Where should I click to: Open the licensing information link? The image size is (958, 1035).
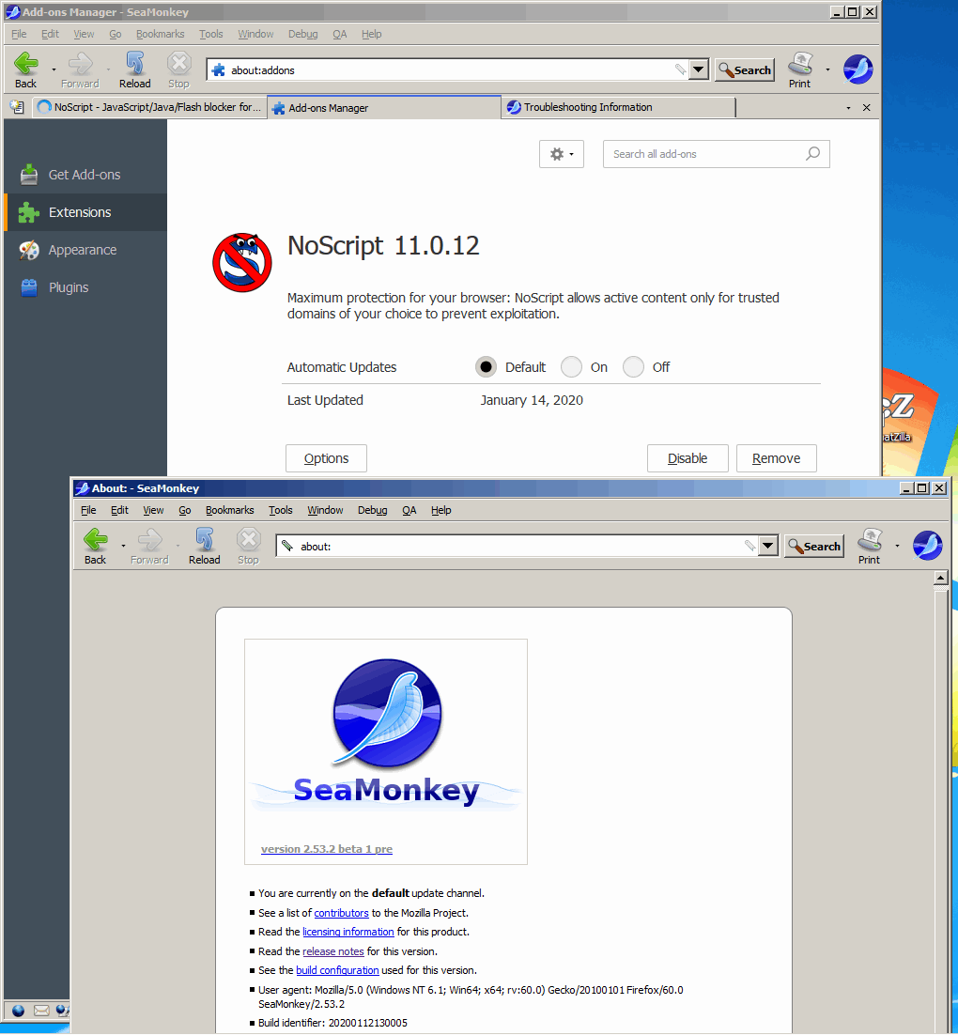pos(348,932)
